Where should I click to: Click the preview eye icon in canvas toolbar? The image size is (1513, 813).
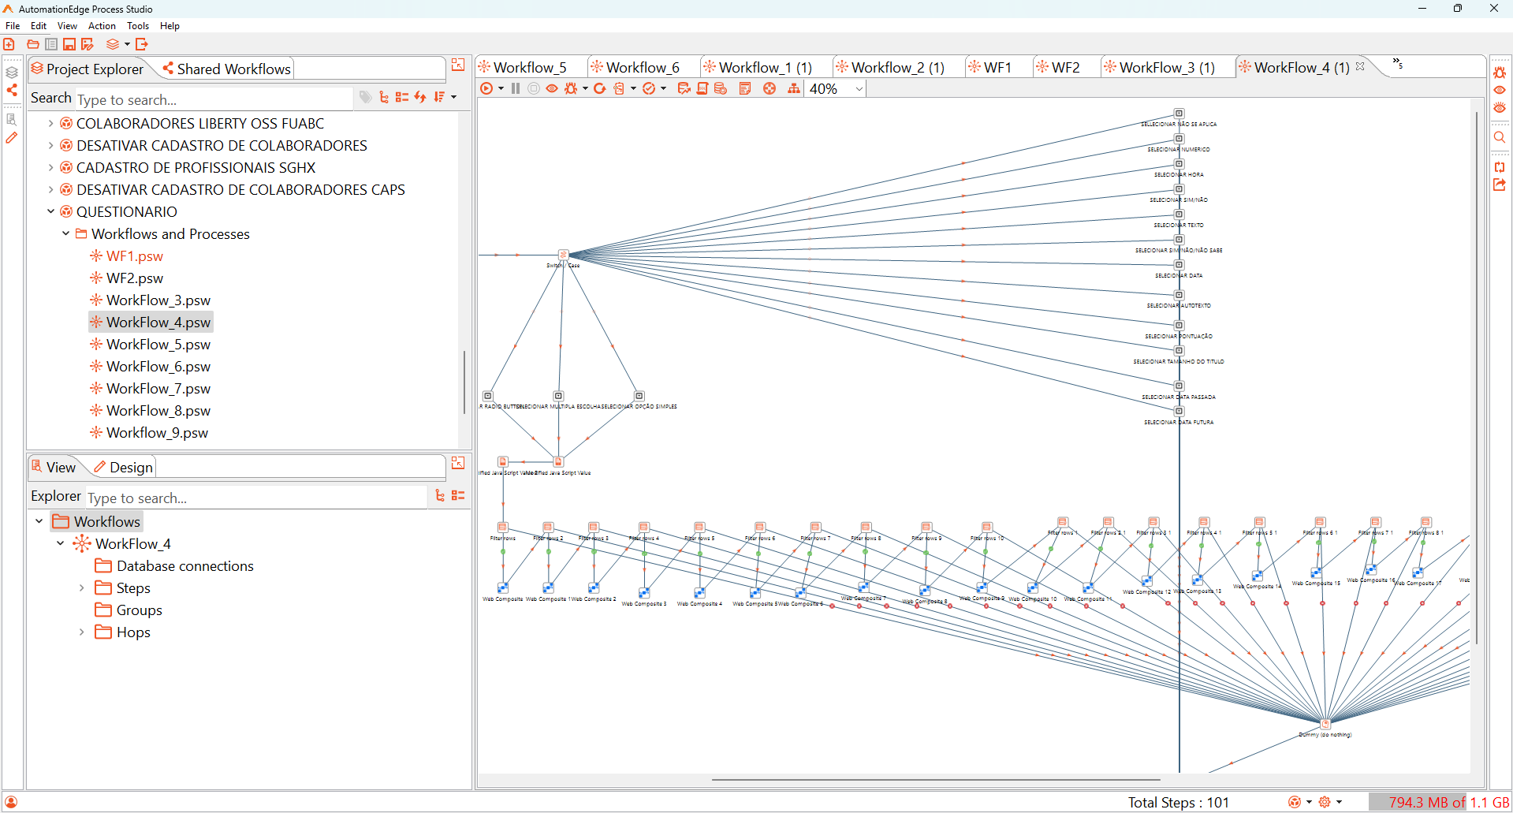[552, 88]
